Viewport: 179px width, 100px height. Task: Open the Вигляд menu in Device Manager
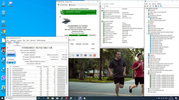pos(154,4)
